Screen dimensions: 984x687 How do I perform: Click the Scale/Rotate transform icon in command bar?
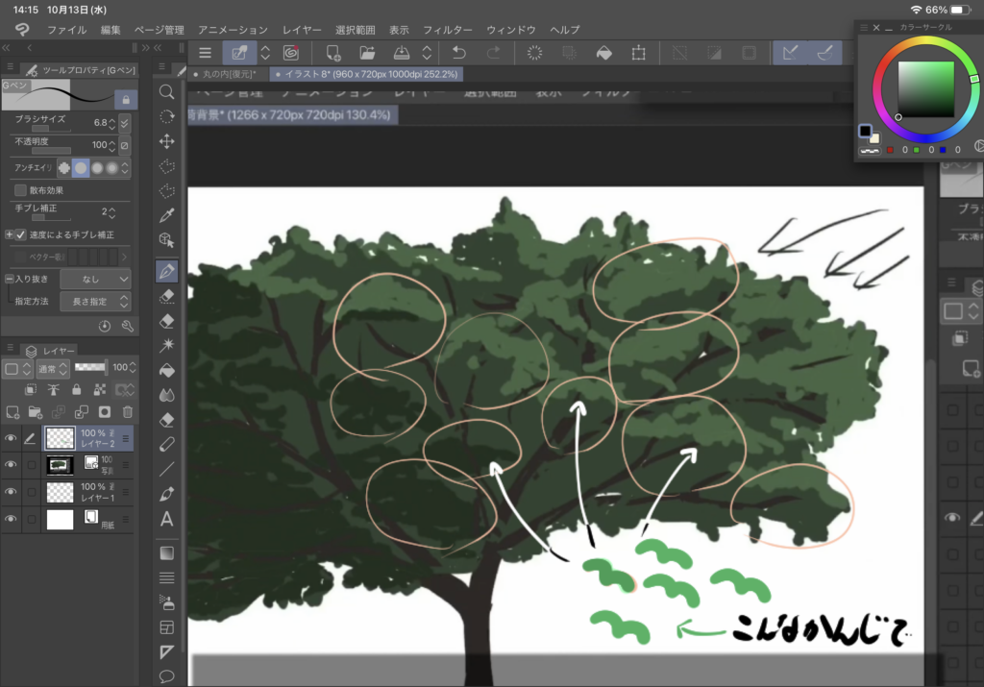click(x=638, y=53)
